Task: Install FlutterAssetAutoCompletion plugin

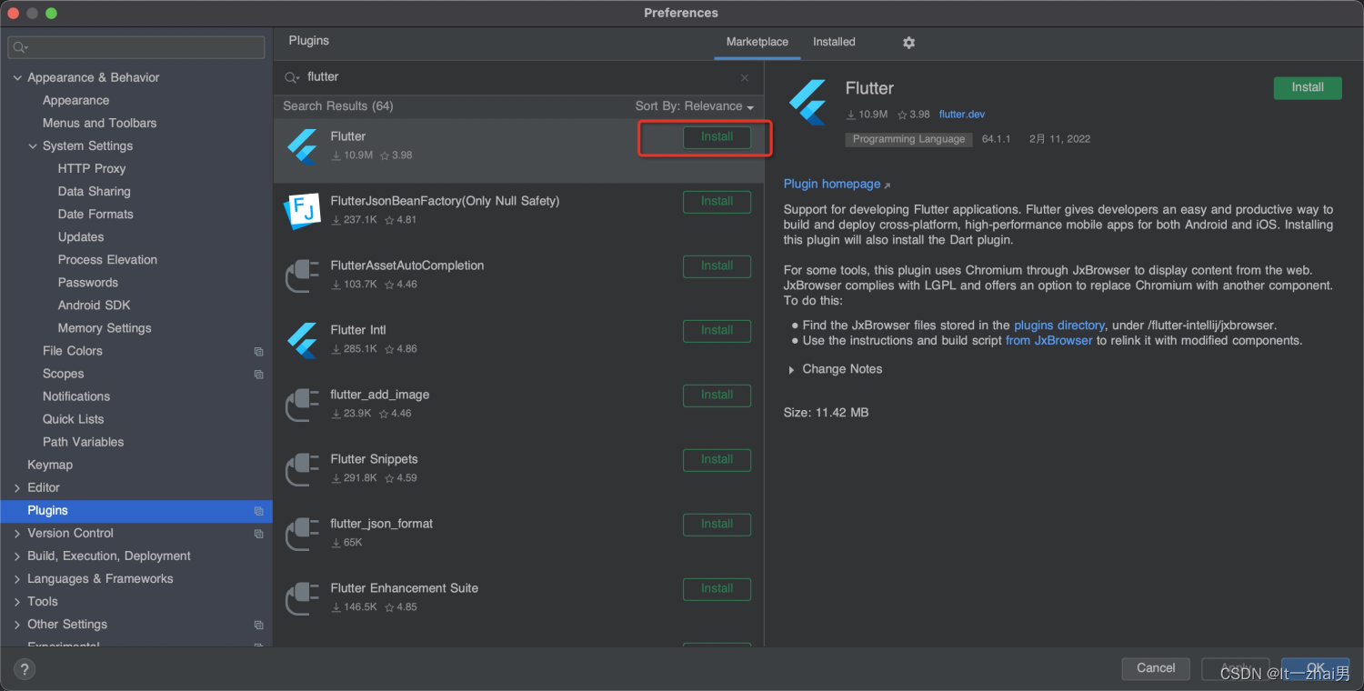Action: 717,266
